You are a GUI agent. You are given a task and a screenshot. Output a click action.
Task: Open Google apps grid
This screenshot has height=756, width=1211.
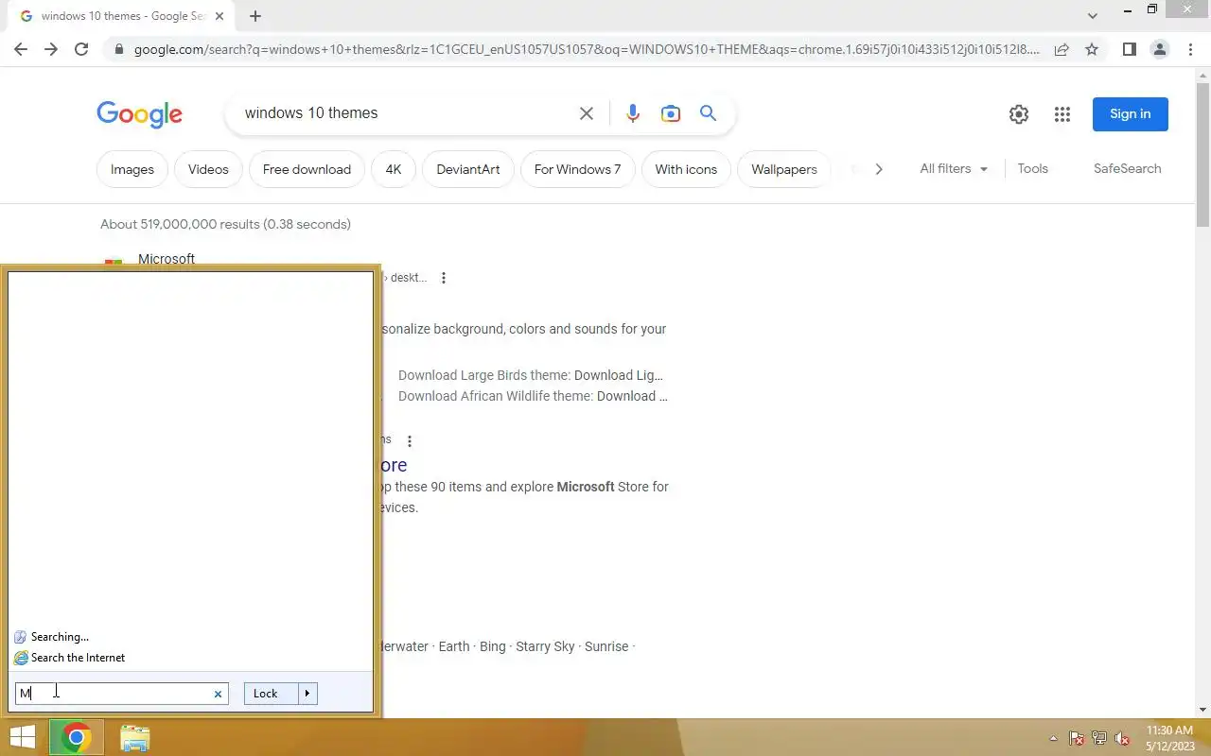point(1062,114)
